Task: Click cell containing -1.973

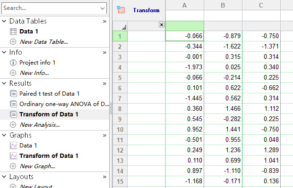Action: 185,67
